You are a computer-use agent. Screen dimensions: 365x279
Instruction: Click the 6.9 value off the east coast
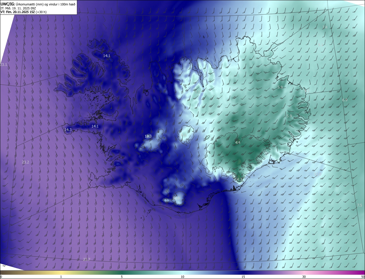tap(345, 100)
